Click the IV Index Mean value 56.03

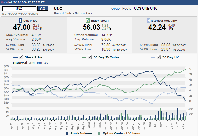[91, 27]
